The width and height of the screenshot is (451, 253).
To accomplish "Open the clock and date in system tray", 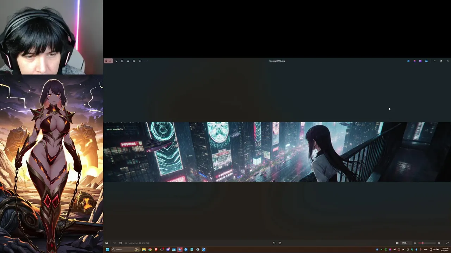I will 445,249.
